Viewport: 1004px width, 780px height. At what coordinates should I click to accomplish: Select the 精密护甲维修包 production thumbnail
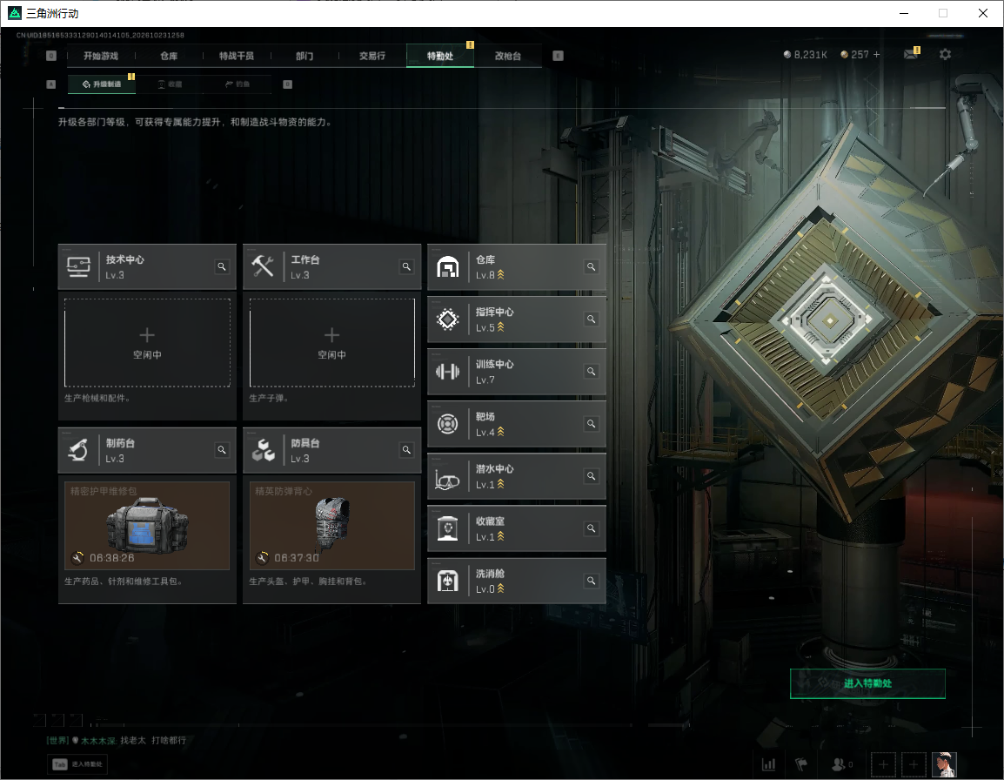coord(147,526)
